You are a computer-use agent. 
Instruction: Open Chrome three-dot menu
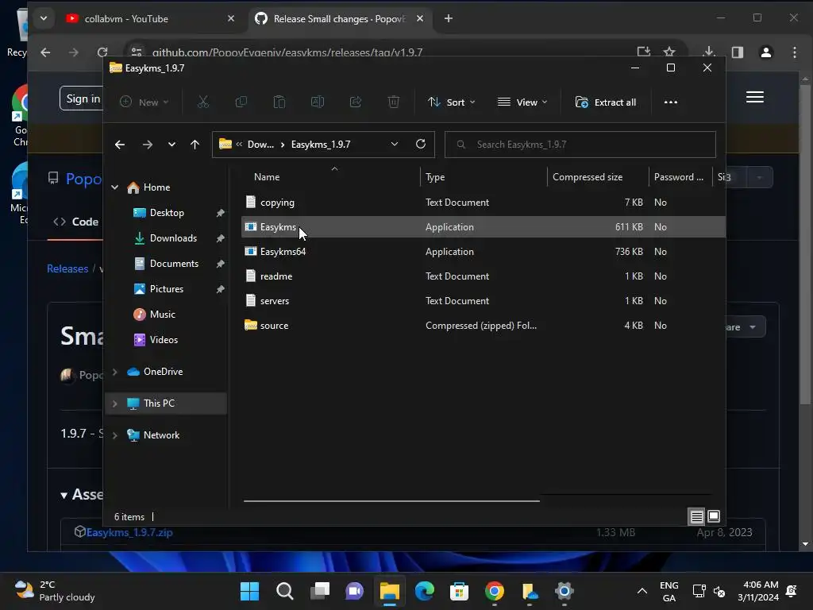794,52
